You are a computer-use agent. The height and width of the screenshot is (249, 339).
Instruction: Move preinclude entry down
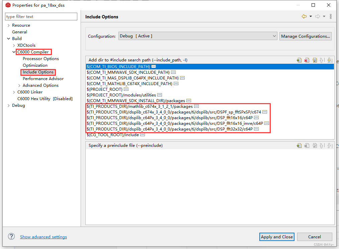tap(330, 146)
